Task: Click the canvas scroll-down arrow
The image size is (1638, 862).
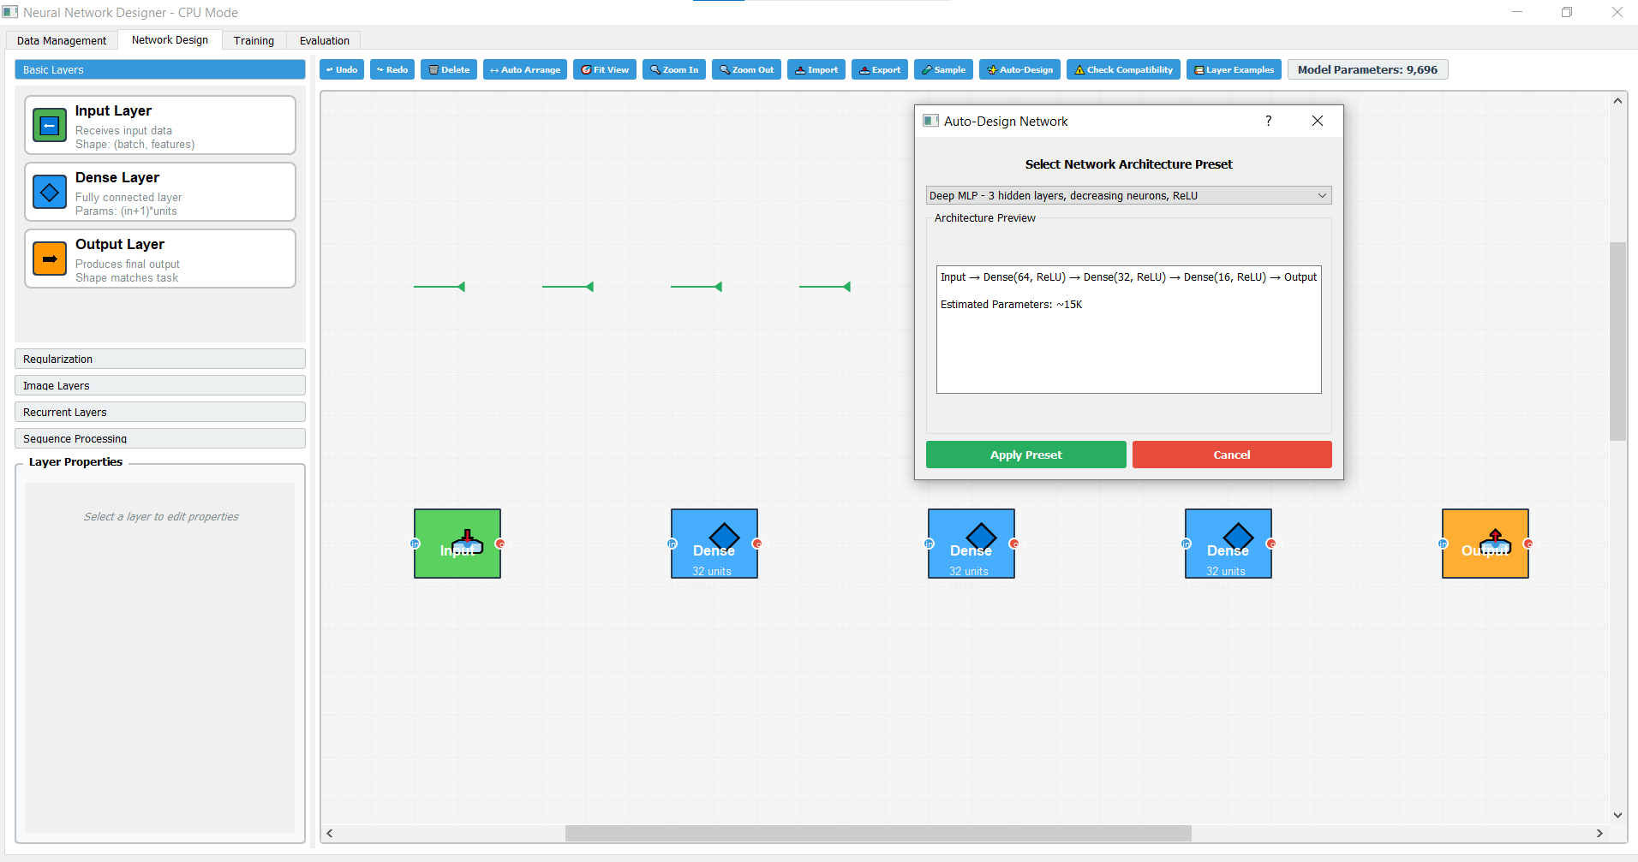Action: [x=1617, y=815]
